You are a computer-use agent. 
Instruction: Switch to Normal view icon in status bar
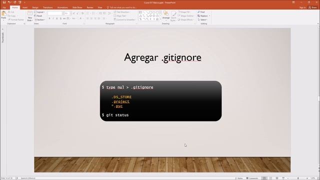[264, 178]
